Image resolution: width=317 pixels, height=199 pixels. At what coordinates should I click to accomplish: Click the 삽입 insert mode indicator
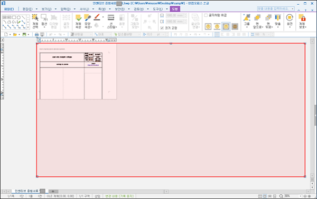pyautogui.click(x=97, y=196)
